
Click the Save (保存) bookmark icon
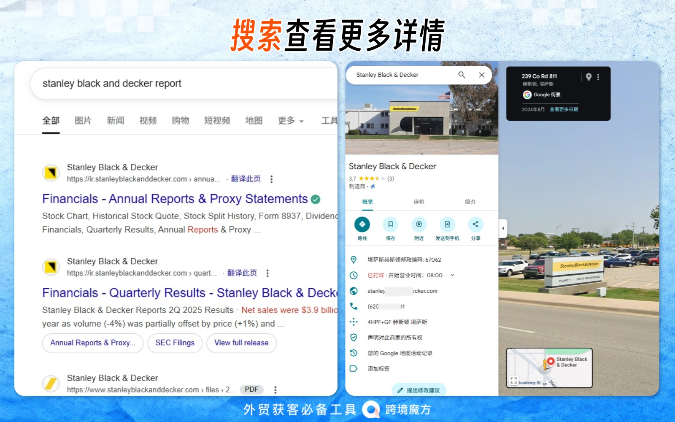[x=390, y=225]
